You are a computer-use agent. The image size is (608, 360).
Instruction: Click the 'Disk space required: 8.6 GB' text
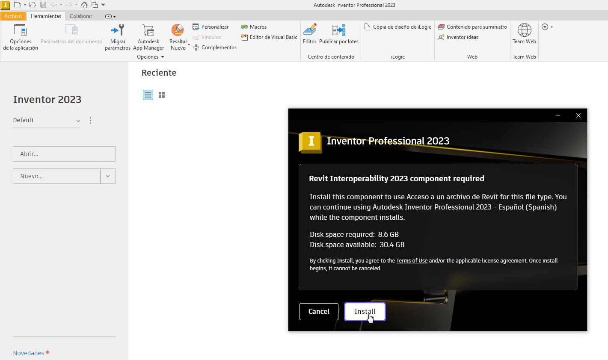(354, 235)
